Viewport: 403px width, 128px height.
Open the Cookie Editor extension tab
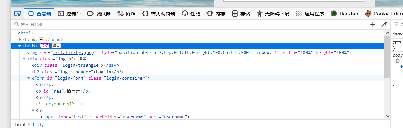[x=384, y=14]
